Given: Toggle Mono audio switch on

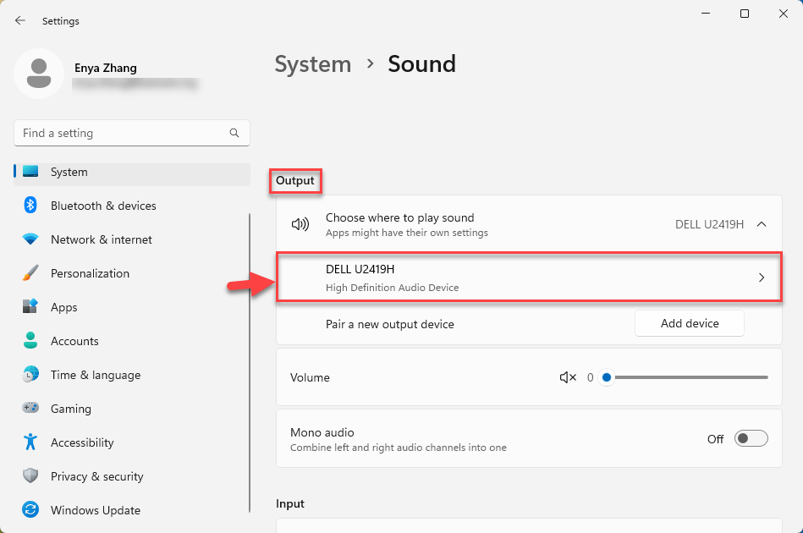Looking at the screenshot, I should (x=751, y=438).
